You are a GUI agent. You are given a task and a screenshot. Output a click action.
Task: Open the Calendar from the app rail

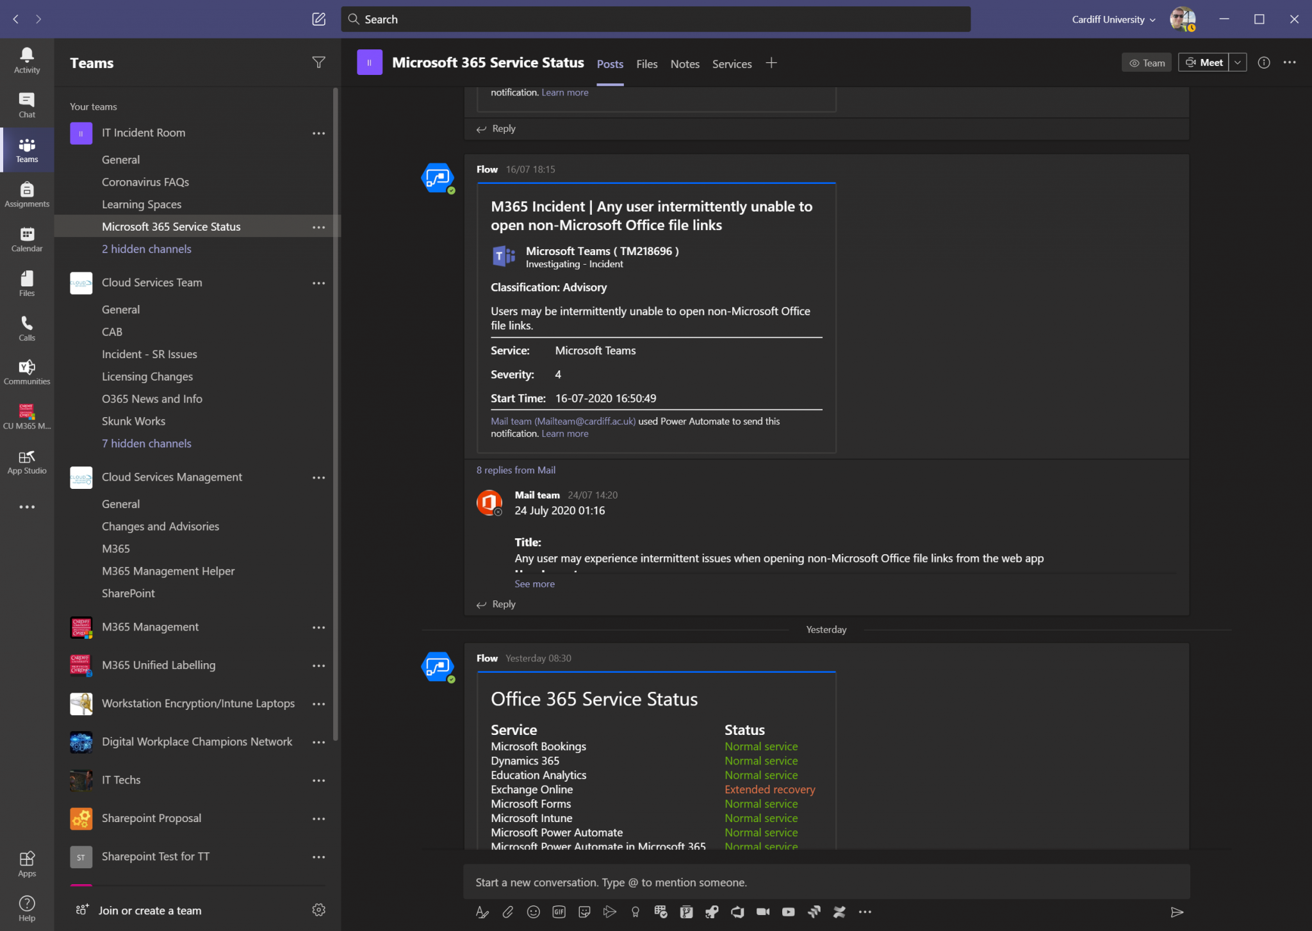point(26,239)
